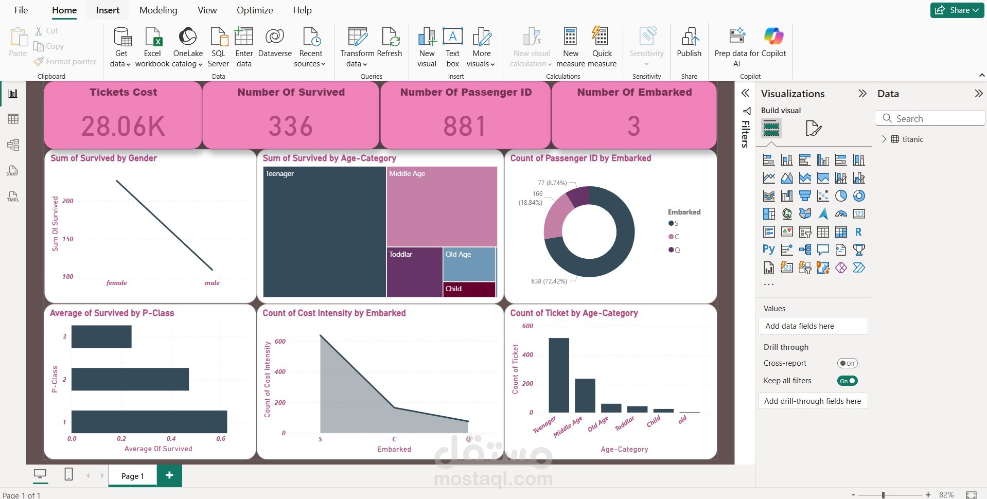The height and width of the screenshot is (499, 987).
Task: Refresh the data sources
Action: click(390, 47)
